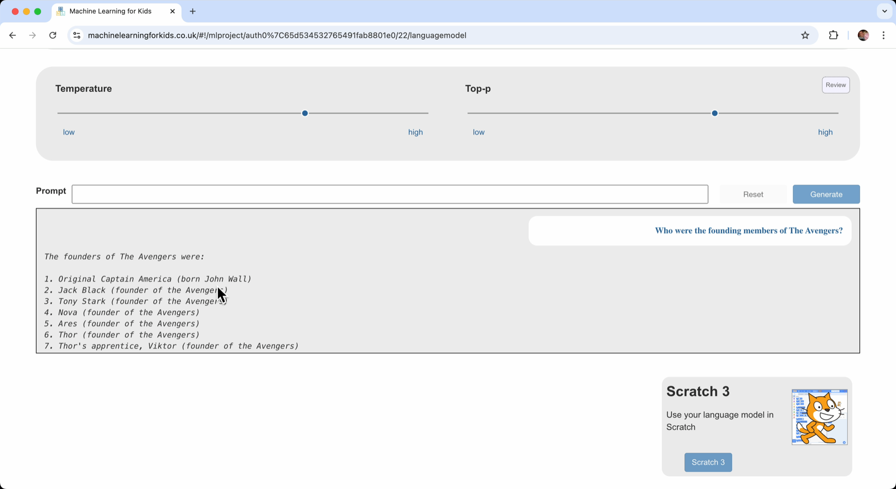Open the Chrome profile avatar

point(863,35)
